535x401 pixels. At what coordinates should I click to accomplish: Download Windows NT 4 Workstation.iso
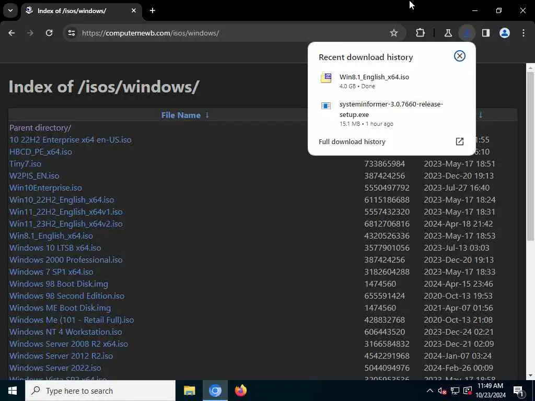point(66,332)
